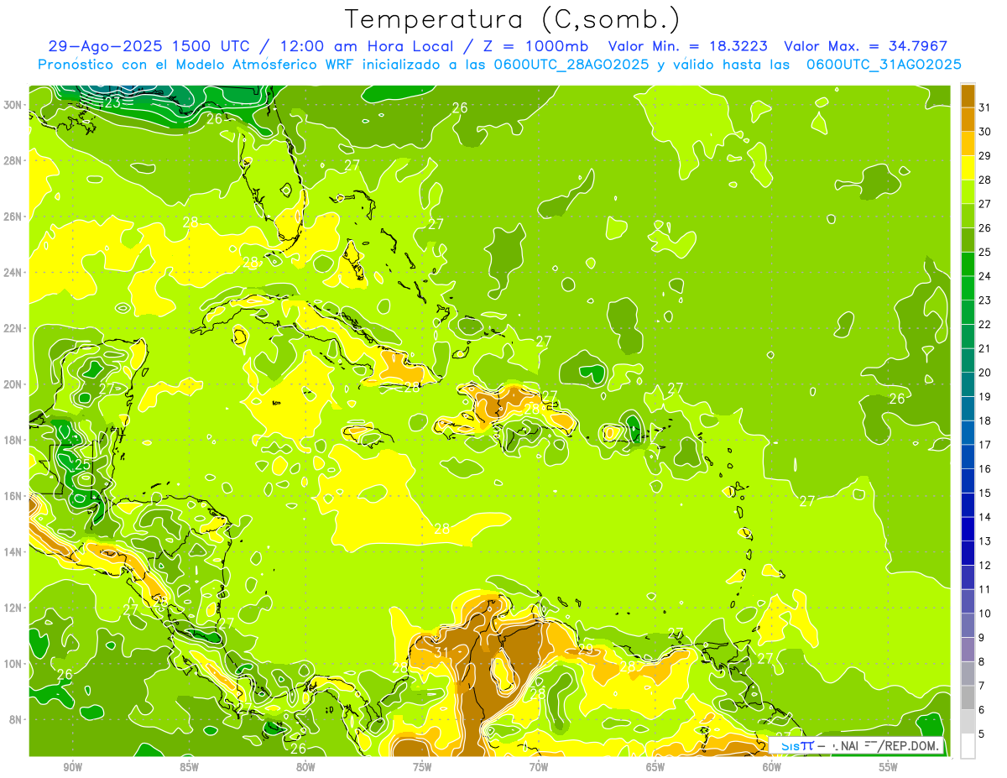The image size is (1007, 778).
Task: Click the 80W longitude axis label
Action: [x=305, y=767]
